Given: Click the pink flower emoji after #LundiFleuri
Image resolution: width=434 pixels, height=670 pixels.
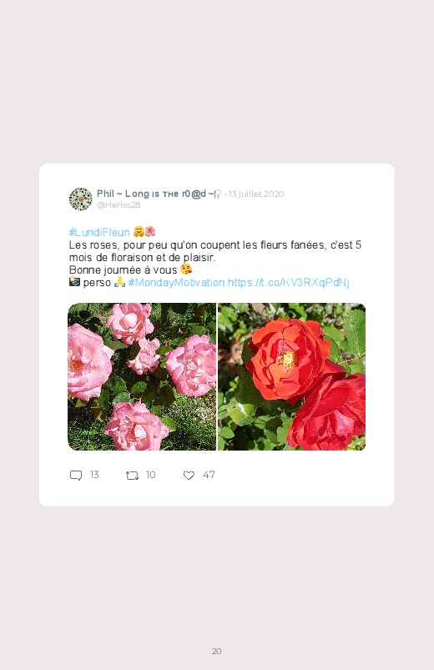Looking at the screenshot, I should pyautogui.click(x=150, y=232).
